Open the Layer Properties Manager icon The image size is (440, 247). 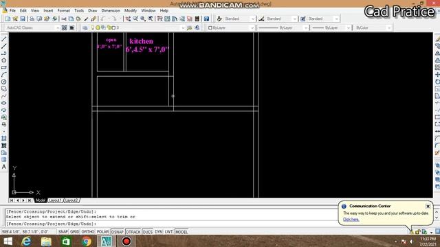85,27
